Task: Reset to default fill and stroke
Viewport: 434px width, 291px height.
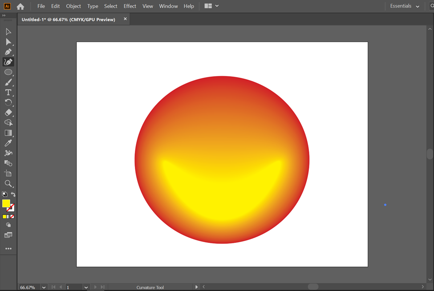Action: point(4,194)
